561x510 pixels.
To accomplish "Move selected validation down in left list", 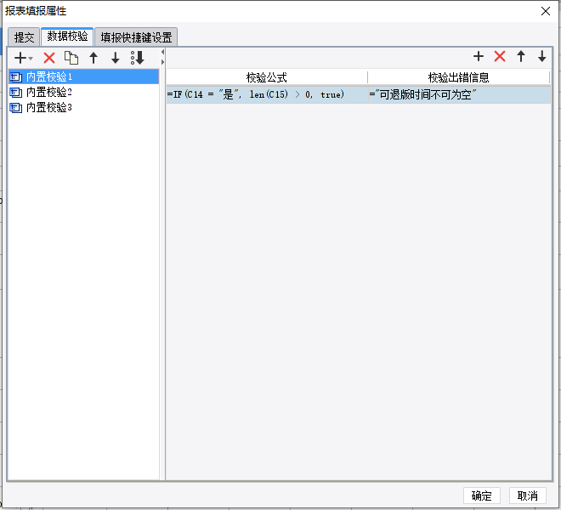I will coord(116,58).
